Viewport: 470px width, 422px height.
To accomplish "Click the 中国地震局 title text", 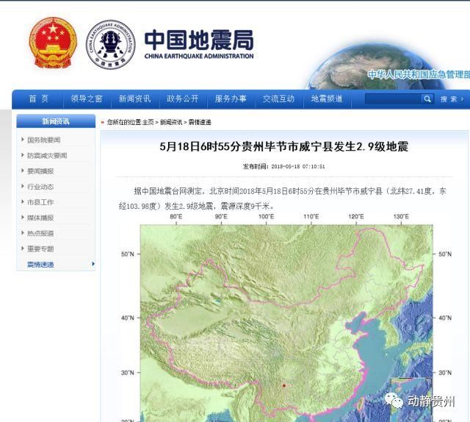I will click(199, 40).
